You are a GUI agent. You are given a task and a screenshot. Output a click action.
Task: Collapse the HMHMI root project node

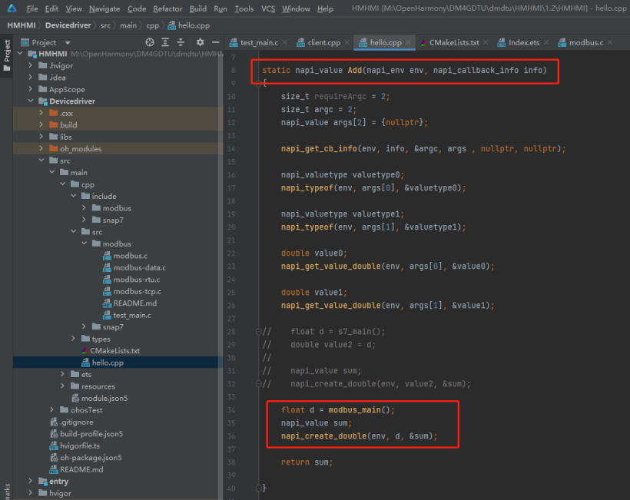tap(20, 54)
